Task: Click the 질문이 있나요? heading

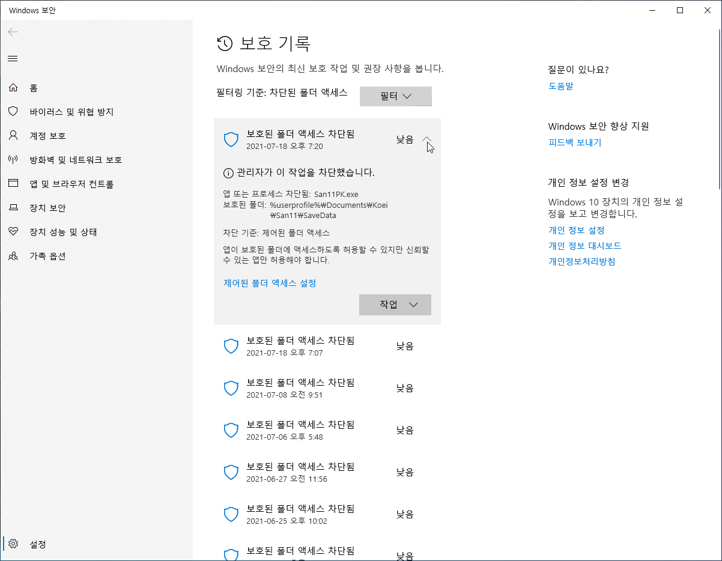Action: [x=578, y=70]
